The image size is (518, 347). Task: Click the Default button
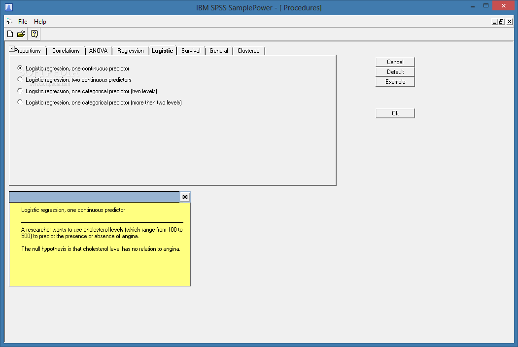pos(395,71)
